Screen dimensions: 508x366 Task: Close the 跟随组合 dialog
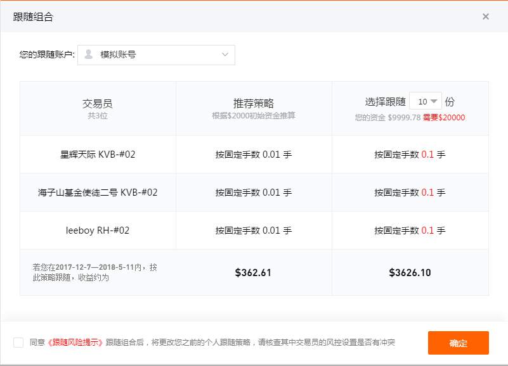click(485, 16)
